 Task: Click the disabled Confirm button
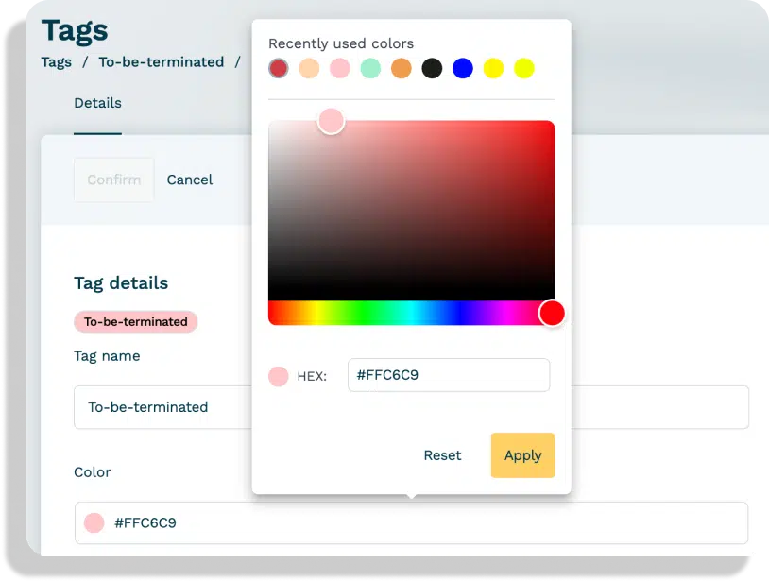(113, 180)
